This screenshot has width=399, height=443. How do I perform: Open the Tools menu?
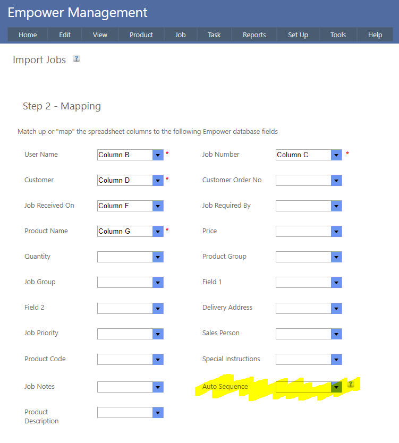point(338,35)
